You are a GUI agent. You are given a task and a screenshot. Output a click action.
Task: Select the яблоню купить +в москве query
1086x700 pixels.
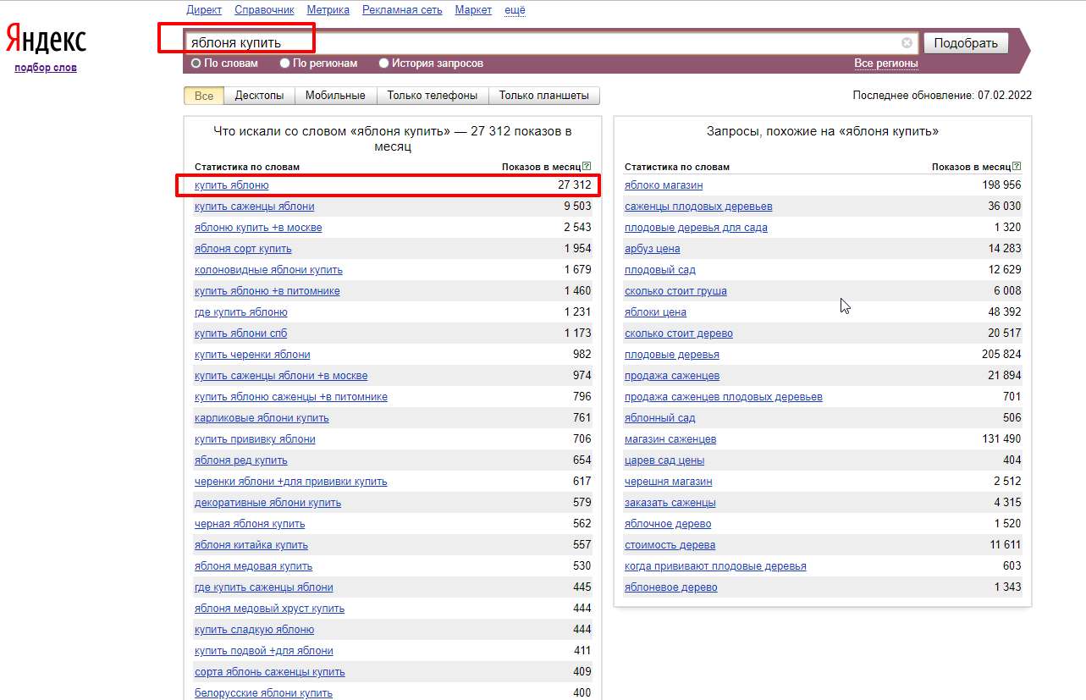point(258,228)
